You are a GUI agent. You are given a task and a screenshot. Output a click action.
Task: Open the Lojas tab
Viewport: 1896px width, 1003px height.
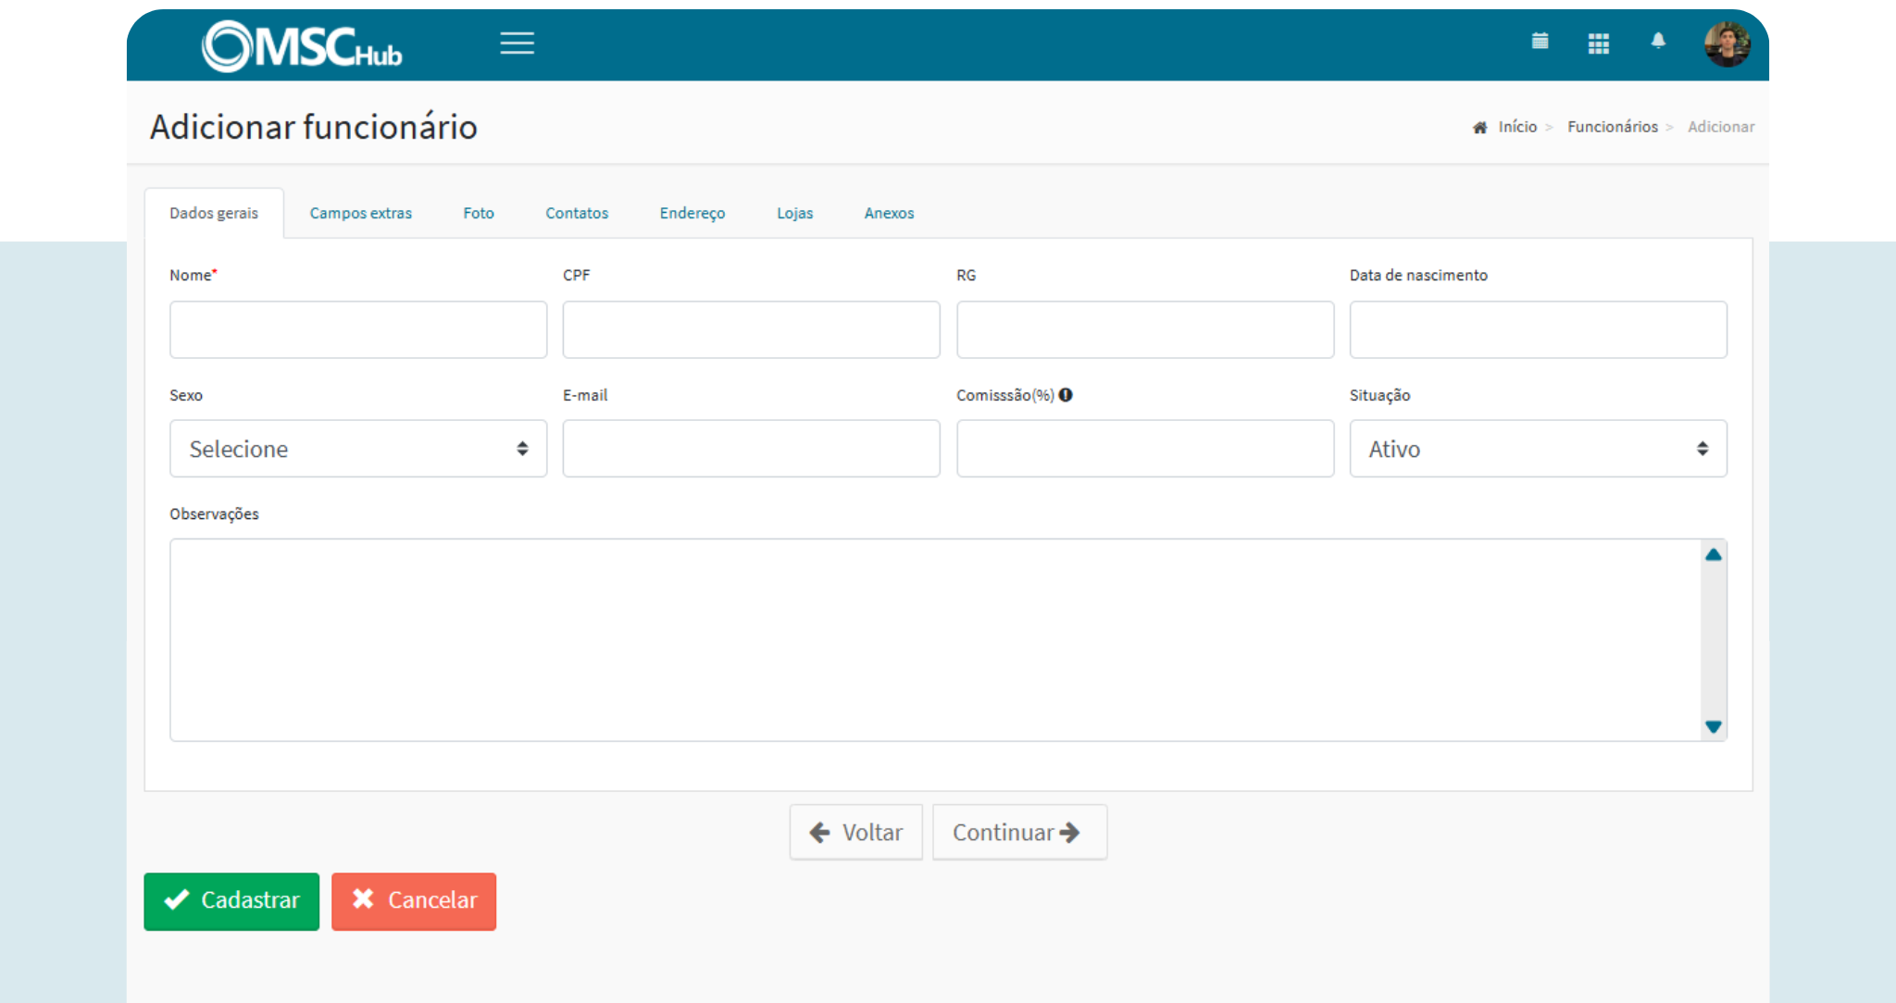click(x=794, y=213)
